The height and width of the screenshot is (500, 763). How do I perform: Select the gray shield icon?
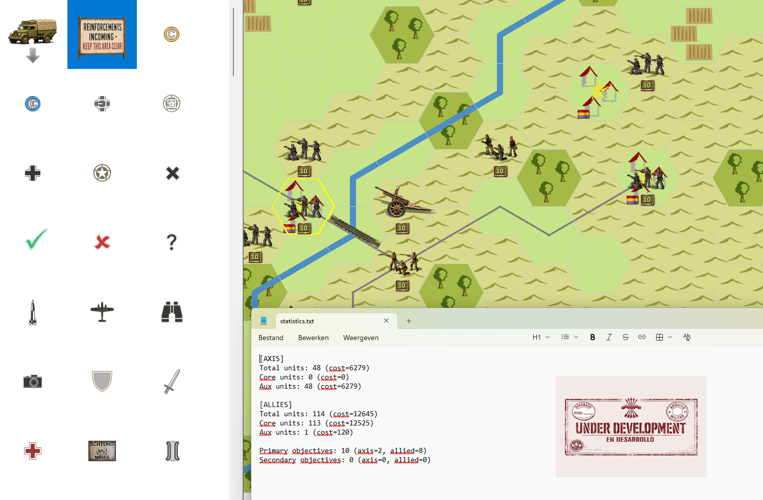pyautogui.click(x=102, y=381)
